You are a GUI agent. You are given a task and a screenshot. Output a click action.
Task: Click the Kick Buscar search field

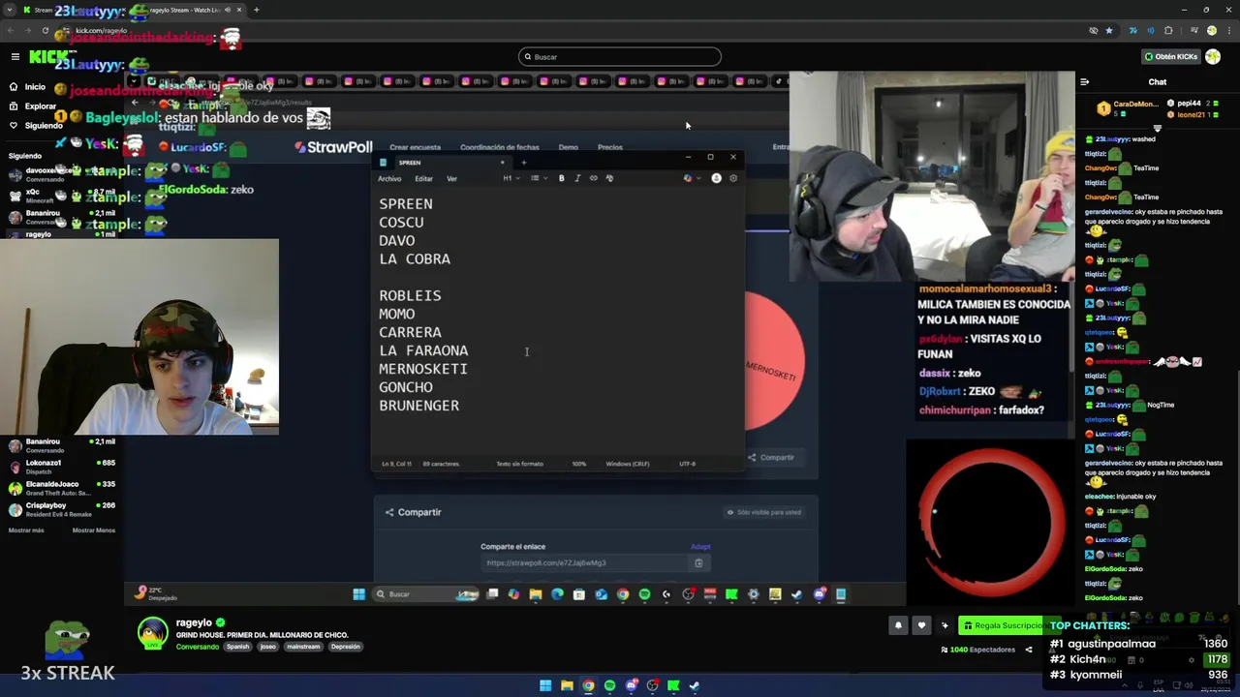[620, 57]
